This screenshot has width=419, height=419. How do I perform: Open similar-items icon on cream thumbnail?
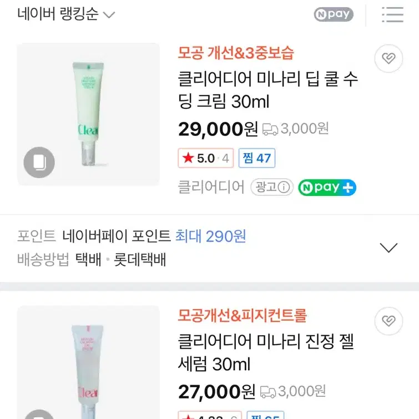(x=39, y=163)
